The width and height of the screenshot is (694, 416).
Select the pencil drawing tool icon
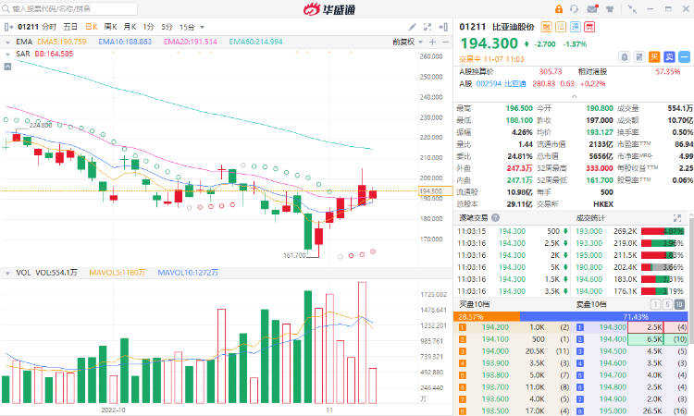(x=412, y=27)
